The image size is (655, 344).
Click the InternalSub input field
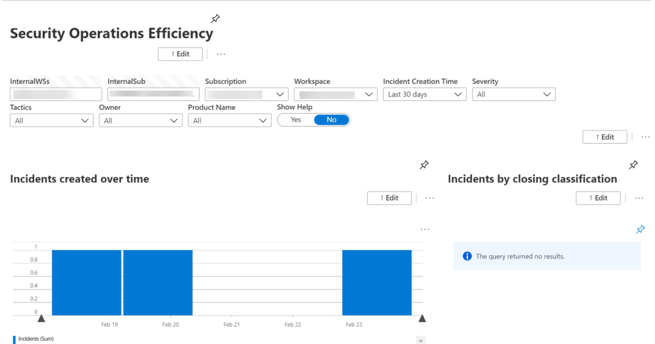(x=154, y=95)
